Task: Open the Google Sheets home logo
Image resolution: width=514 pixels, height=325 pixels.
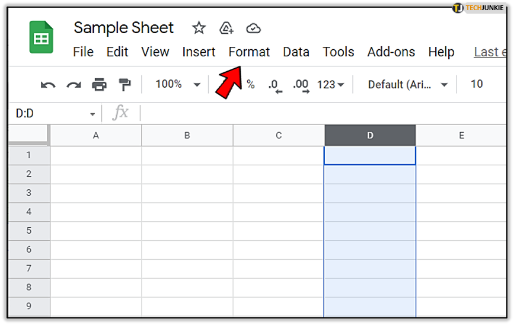Action: pos(41,37)
